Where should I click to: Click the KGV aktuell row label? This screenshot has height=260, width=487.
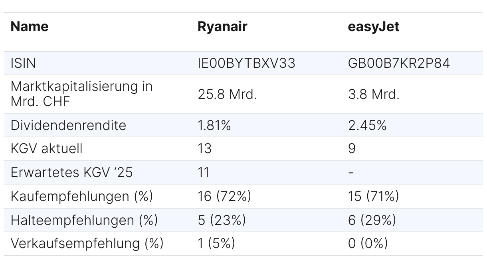(x=47, y=149)
